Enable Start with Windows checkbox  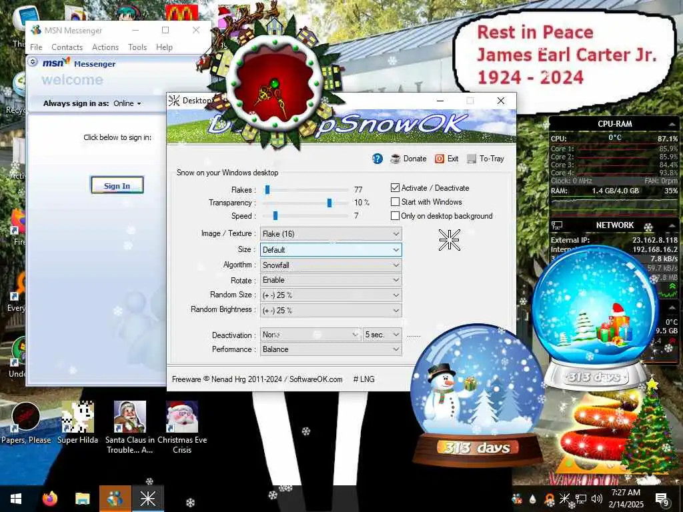click(x=395, y=201)
